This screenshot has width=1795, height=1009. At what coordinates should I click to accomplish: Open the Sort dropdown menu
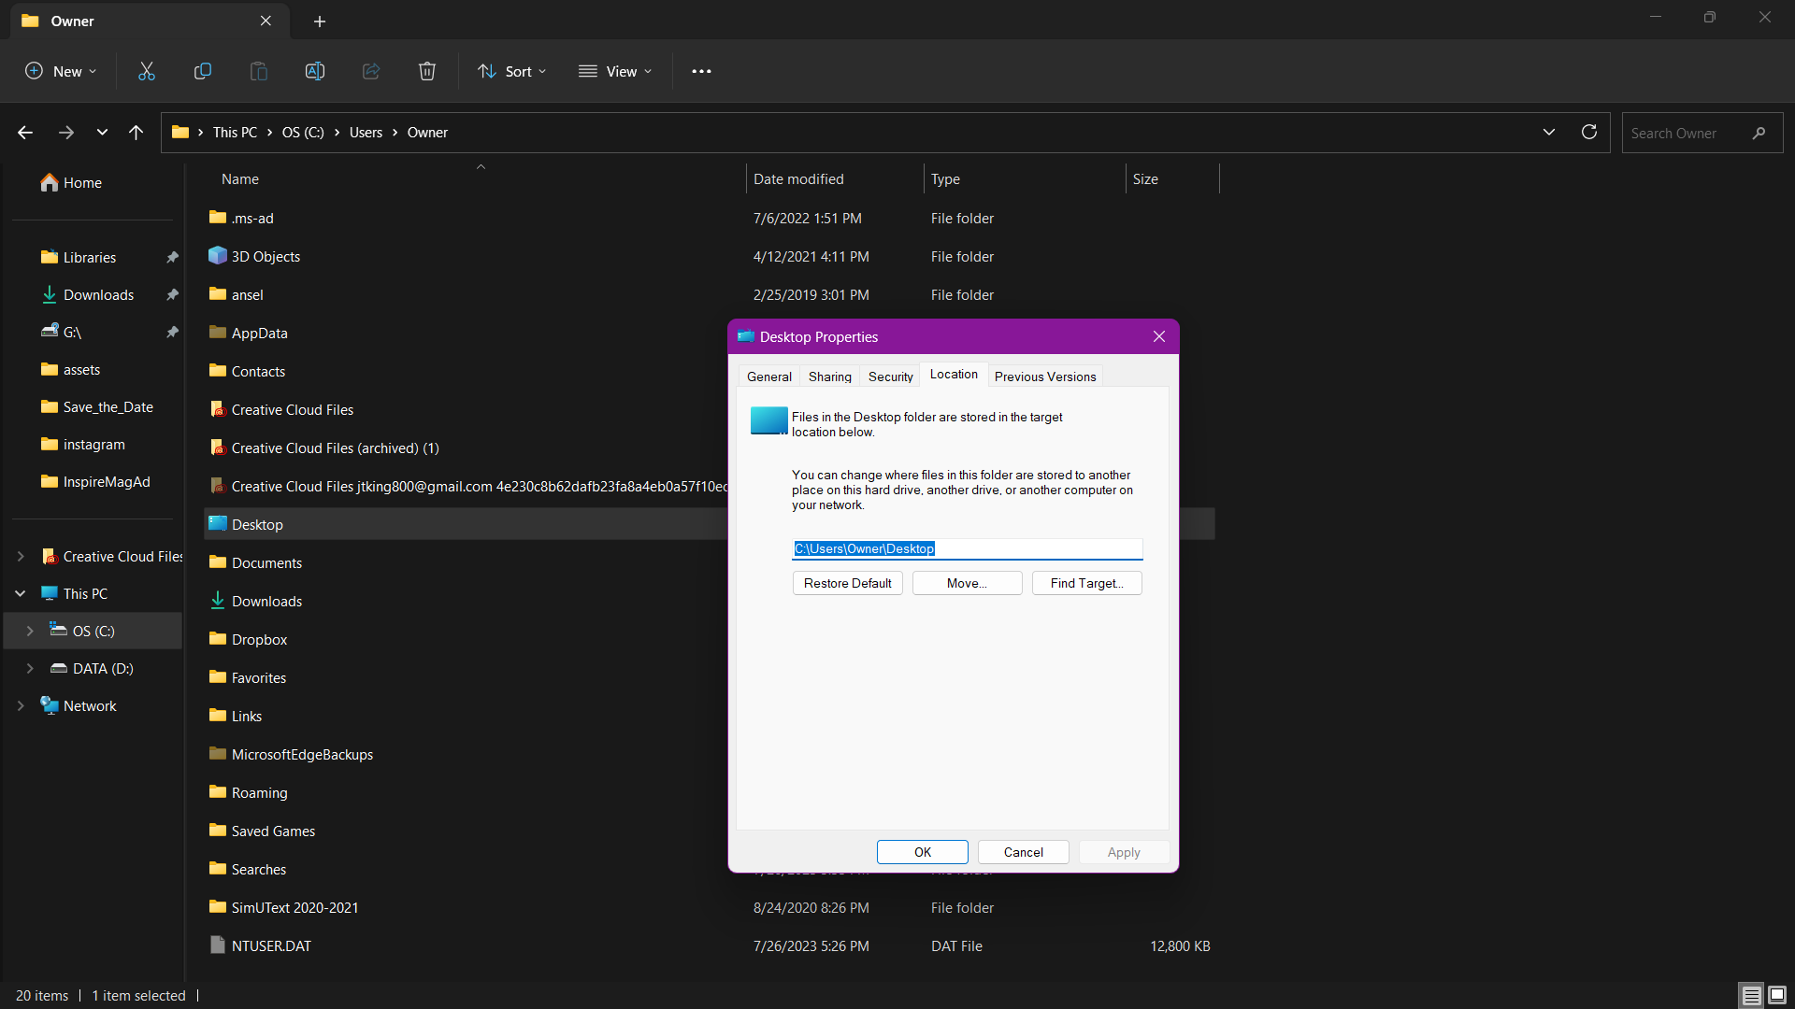pos(511,71)
